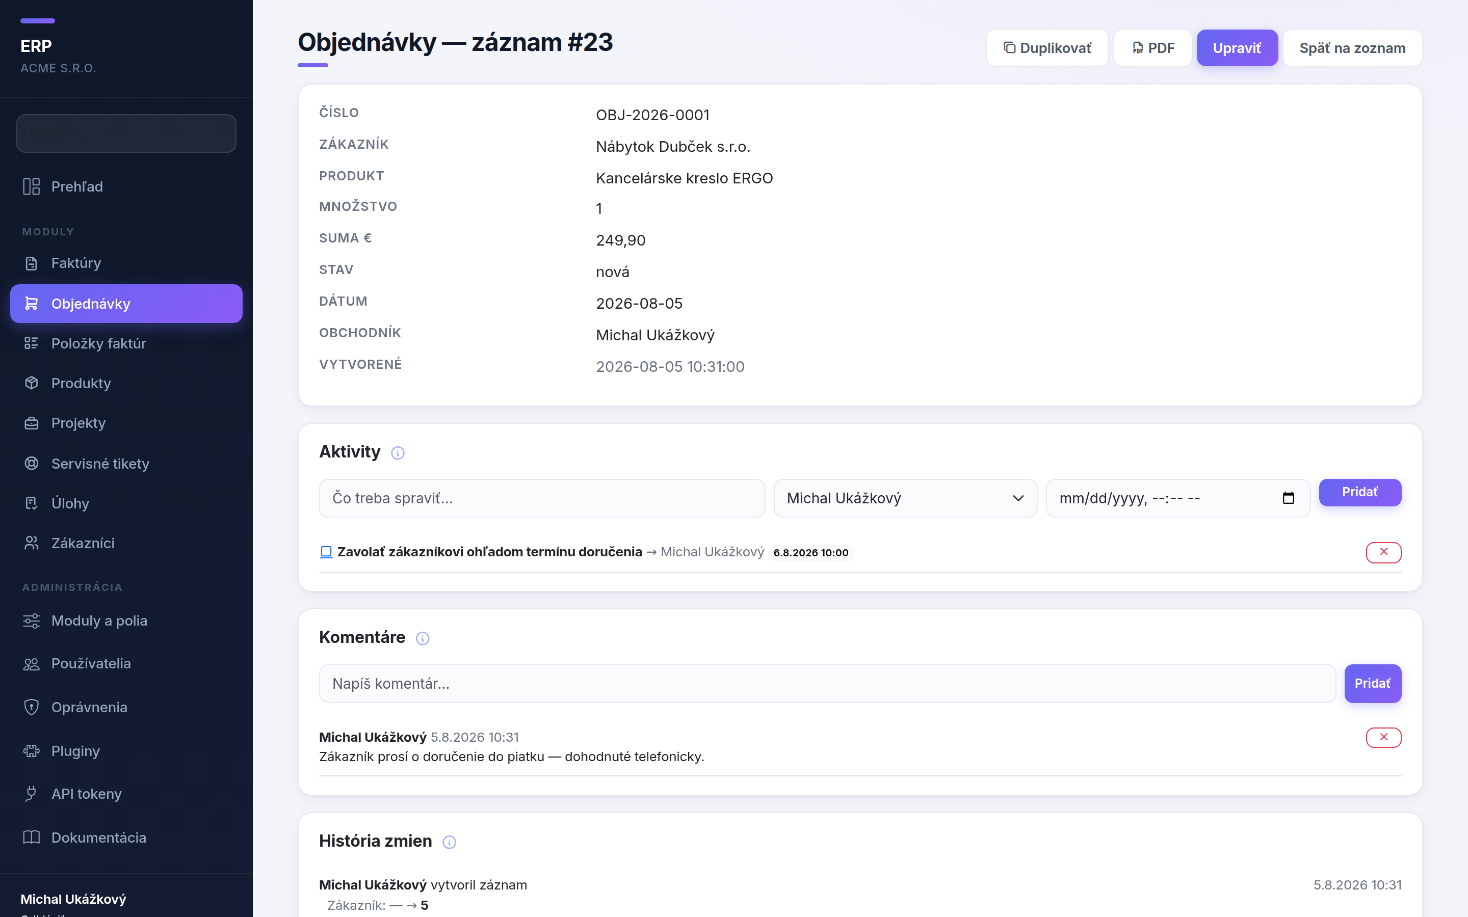Open Faktúry module in sidebar

pyautogui.click(x=126, y=263)
